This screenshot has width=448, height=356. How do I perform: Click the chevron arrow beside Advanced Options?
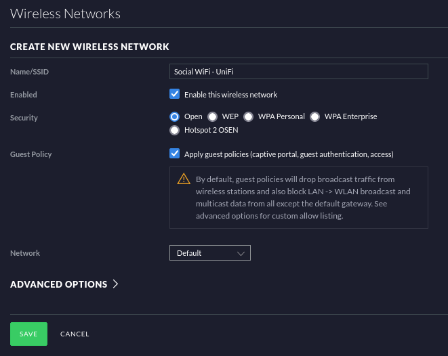pyautogui.click(x=115, y=284)
